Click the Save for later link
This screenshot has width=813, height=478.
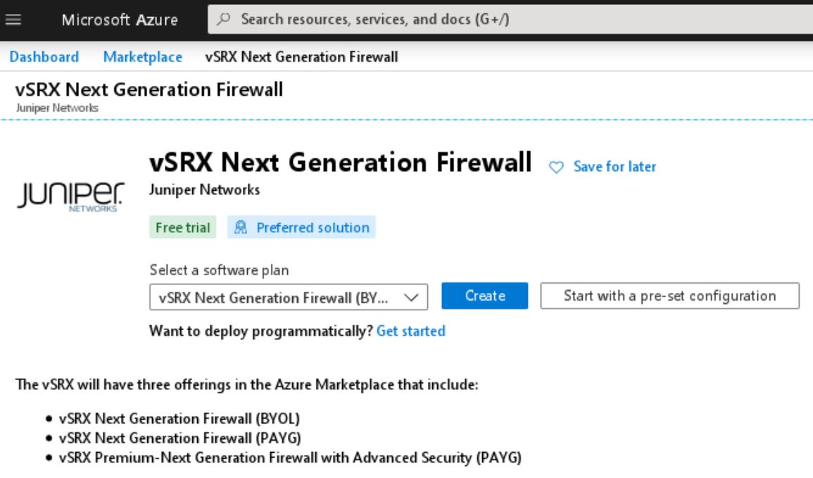click(x=615, y=166)
